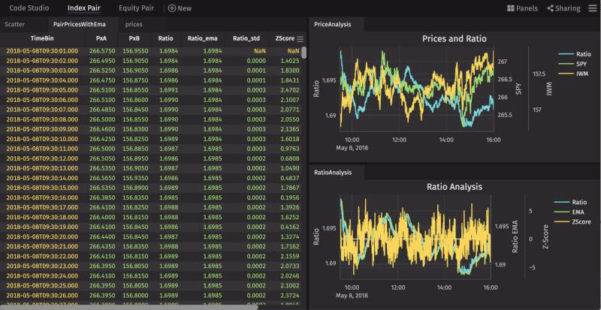Switch to the prices table tab
This screenshot has height=310, width=601.
point(134,24)
